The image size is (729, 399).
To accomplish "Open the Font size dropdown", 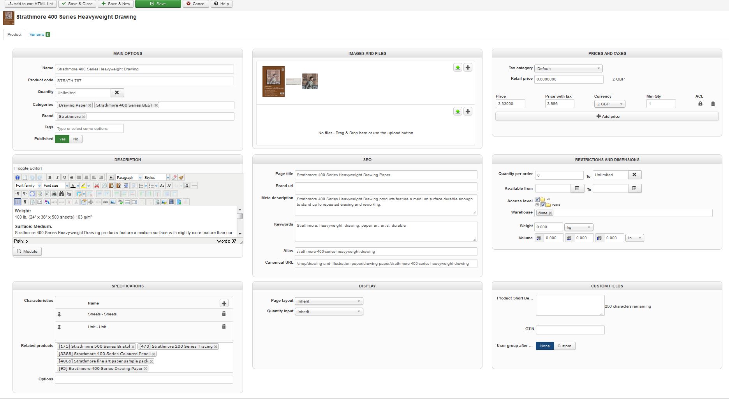I will tap(55, 185).
